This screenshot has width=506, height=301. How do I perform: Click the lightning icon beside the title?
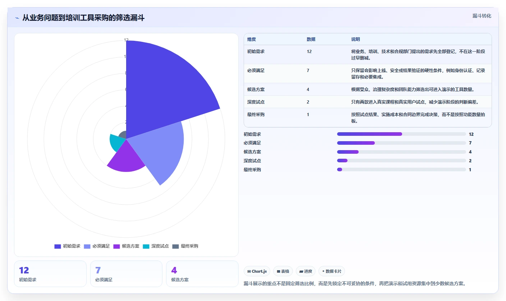coord(17,18)
